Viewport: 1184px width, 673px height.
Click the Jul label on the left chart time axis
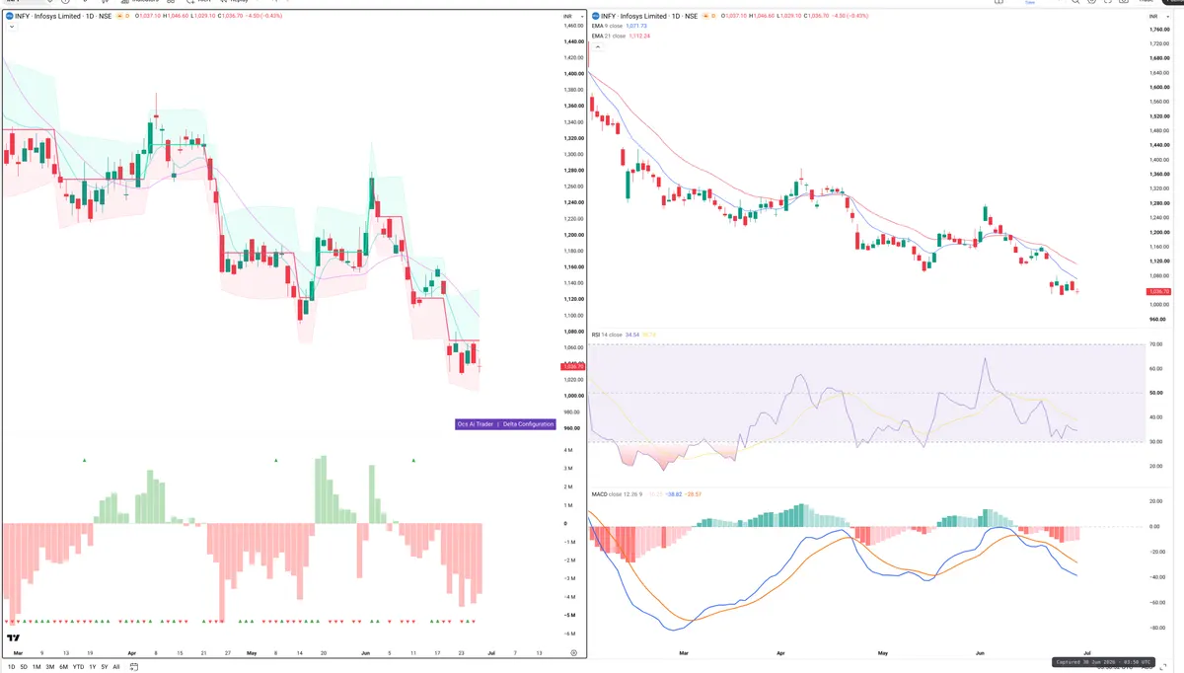click(x=489, y=652)
